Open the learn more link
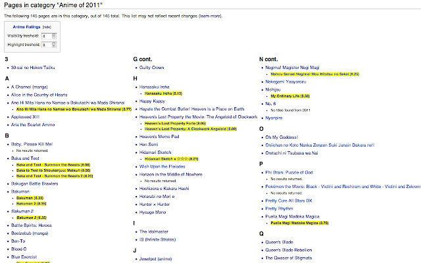The image size is (421, 263). point(210,16)
